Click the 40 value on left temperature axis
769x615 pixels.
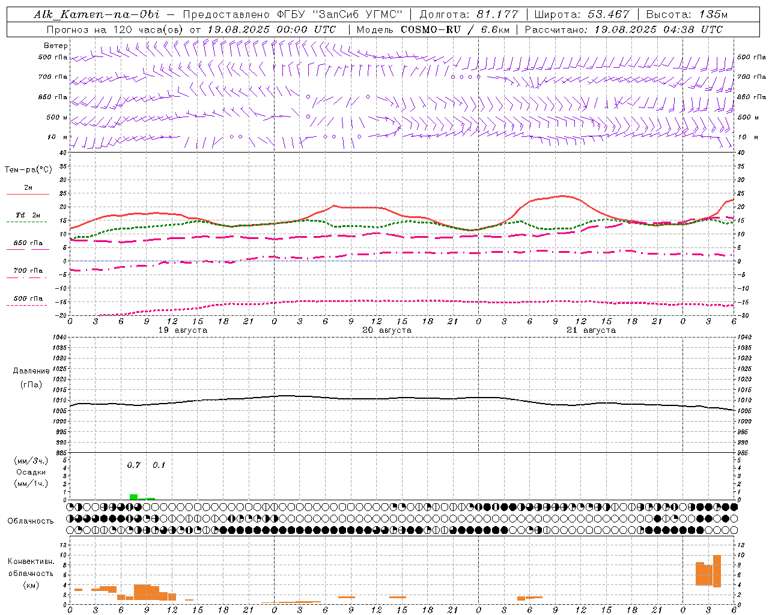coord(63,153)
